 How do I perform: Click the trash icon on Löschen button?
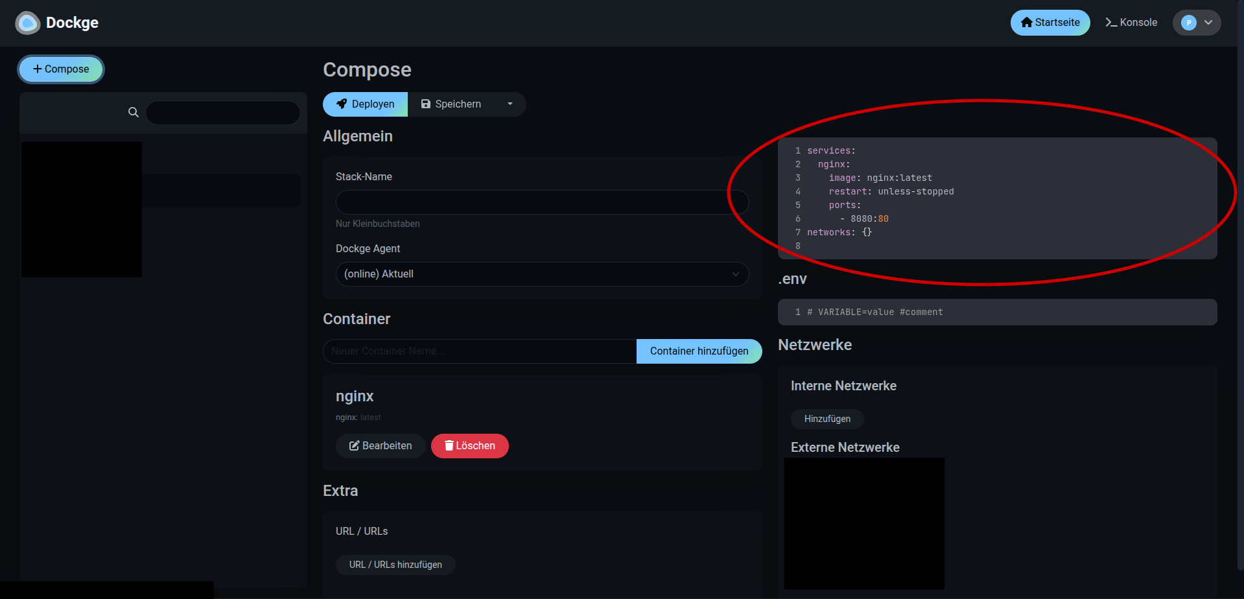tap(449, 445)
